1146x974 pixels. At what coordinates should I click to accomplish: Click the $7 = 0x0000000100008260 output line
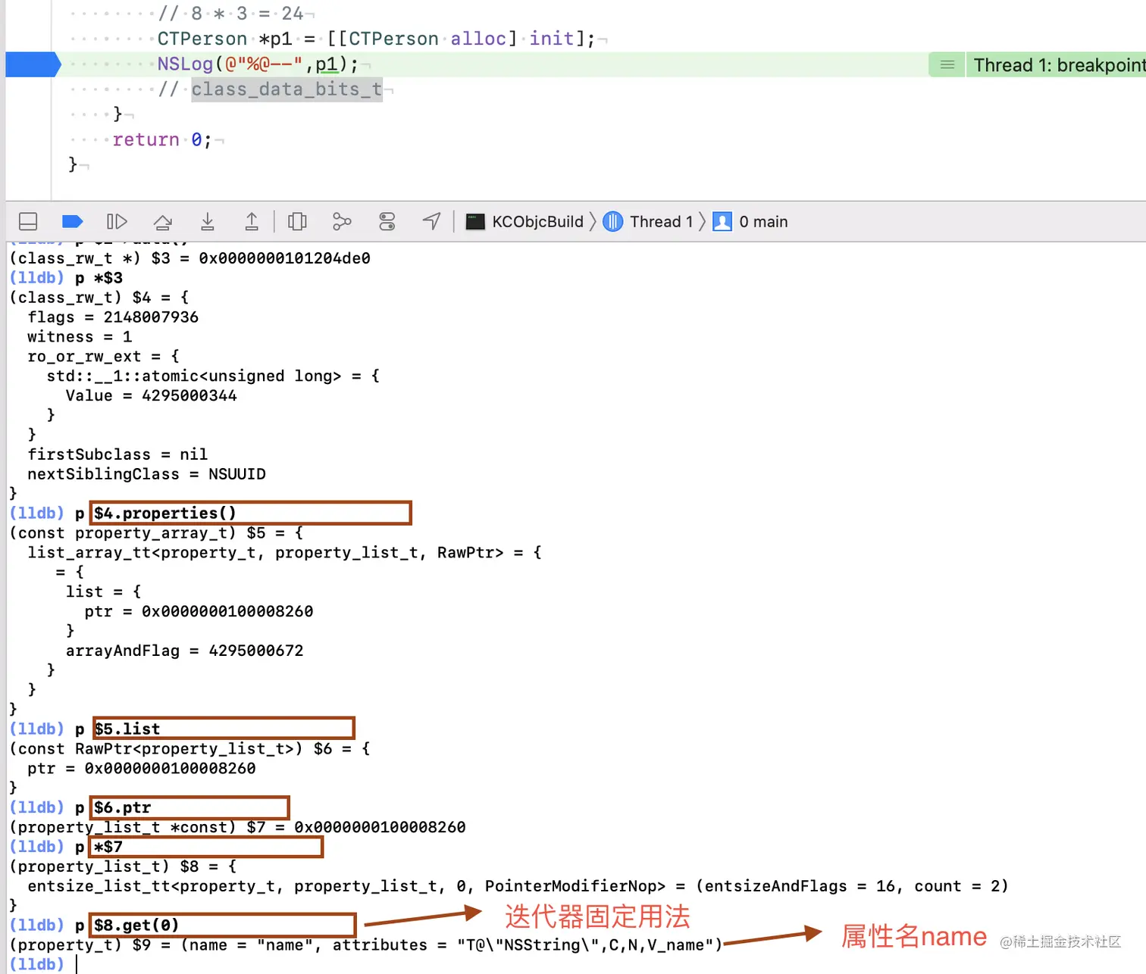click(237, 827)
